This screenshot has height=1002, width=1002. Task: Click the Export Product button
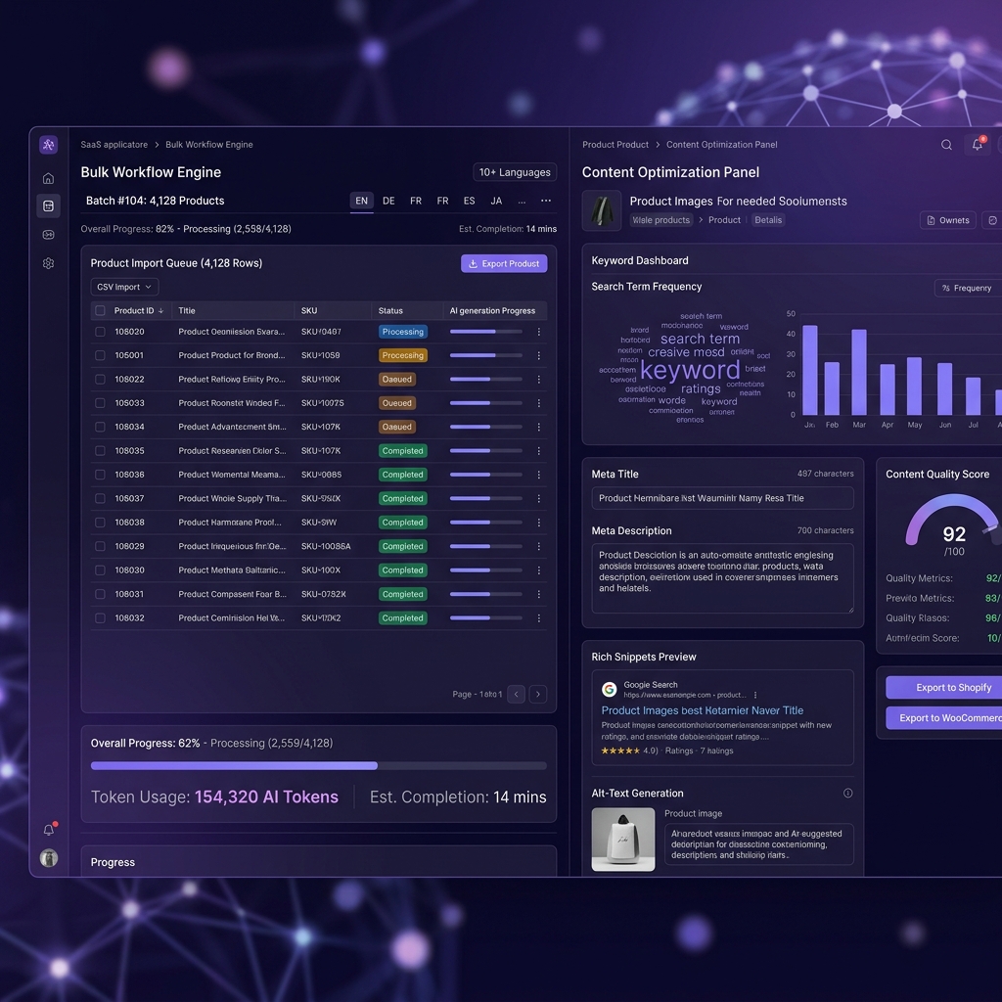click(x=504, y=263)
